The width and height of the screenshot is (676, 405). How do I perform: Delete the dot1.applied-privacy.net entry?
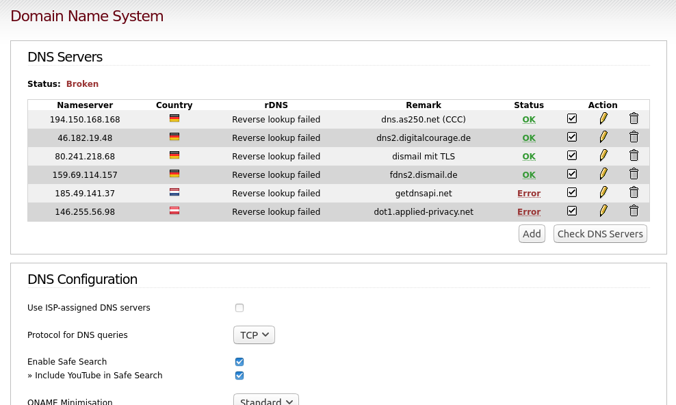(x=634, y=211)
